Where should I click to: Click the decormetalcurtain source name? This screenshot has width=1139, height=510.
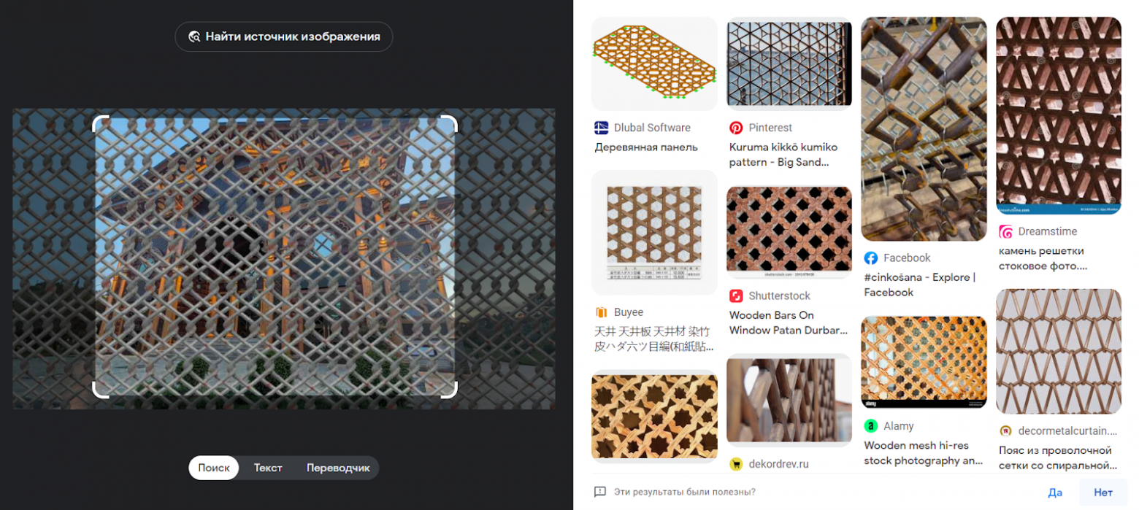[x=1067, y=430]
